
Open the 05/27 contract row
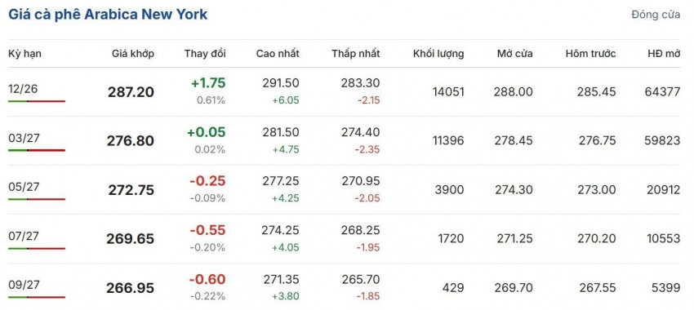click(345, 190)
